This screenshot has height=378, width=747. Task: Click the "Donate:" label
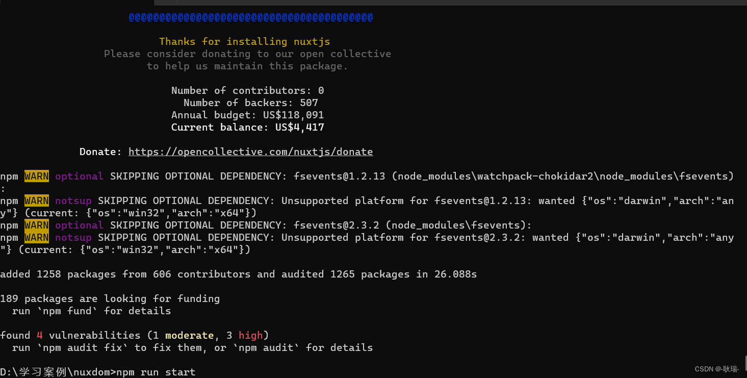click(x=101, y=152)
